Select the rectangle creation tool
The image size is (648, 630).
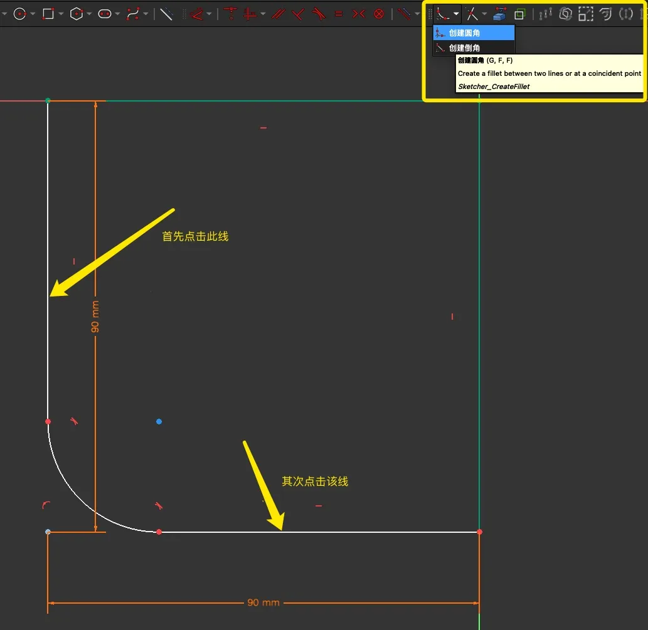[48, 13]
